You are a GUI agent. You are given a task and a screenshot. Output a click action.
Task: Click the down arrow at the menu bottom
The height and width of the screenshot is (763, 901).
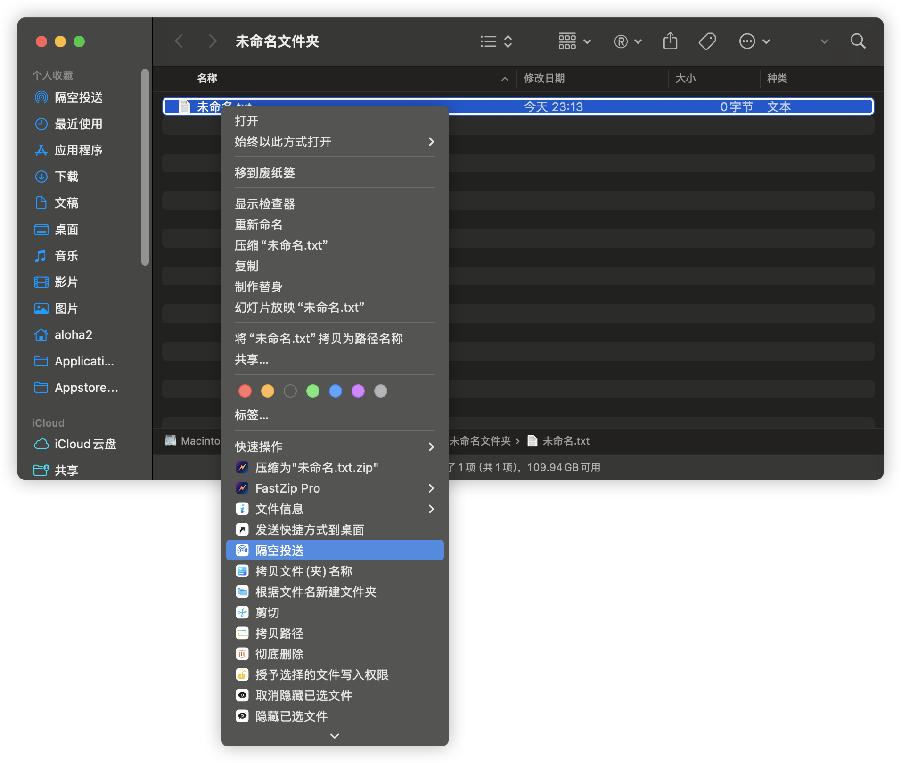coord(335,736)
